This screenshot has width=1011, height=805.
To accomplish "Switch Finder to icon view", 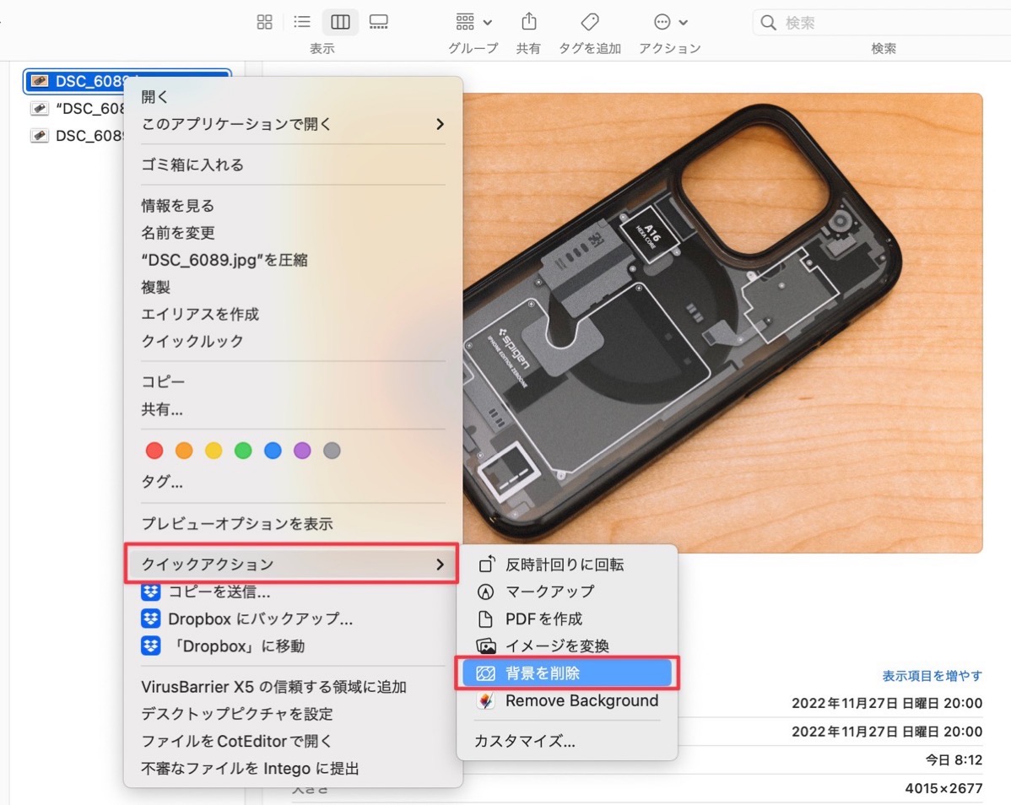I will (264, 22).
